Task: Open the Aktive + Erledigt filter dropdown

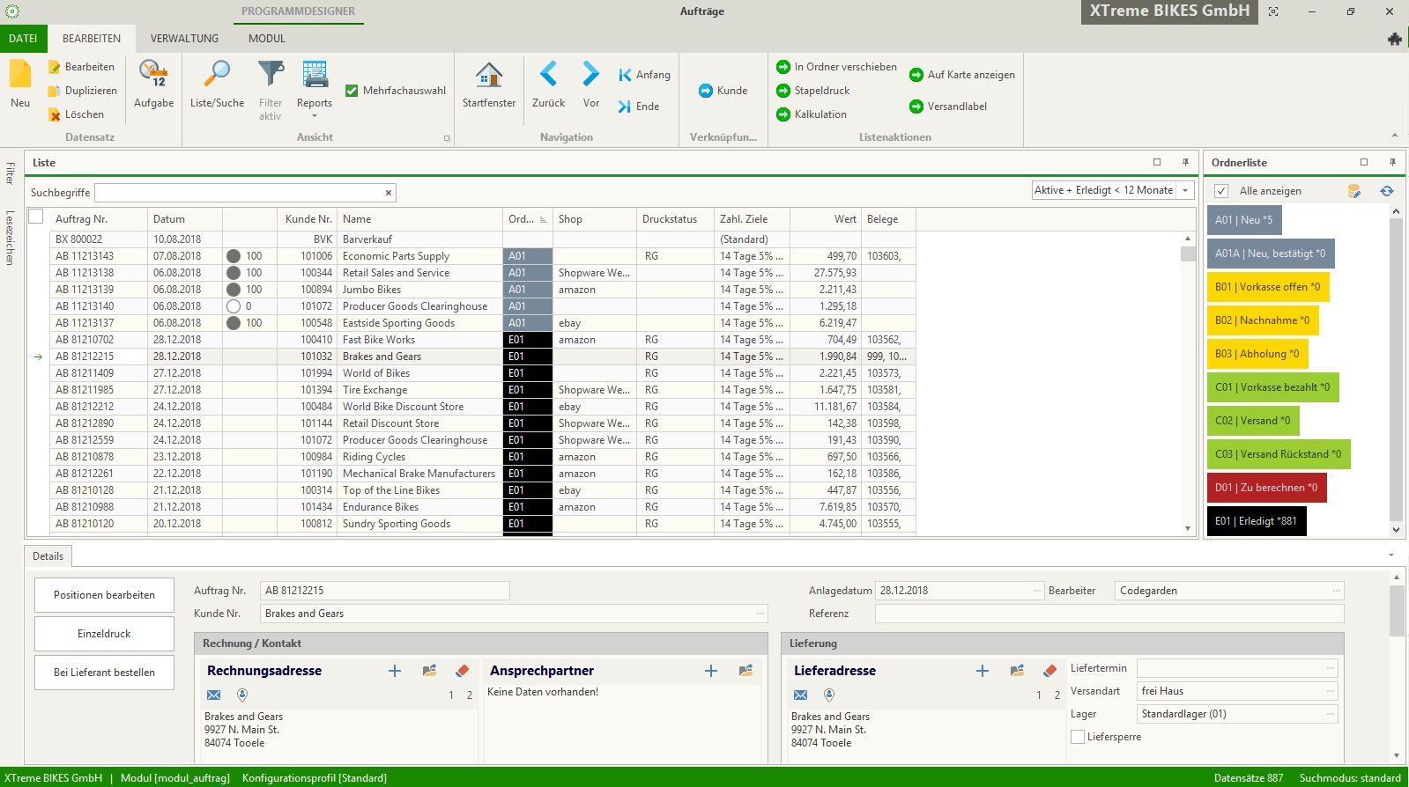Action: pyautogui.click(x=1185, y=190)
